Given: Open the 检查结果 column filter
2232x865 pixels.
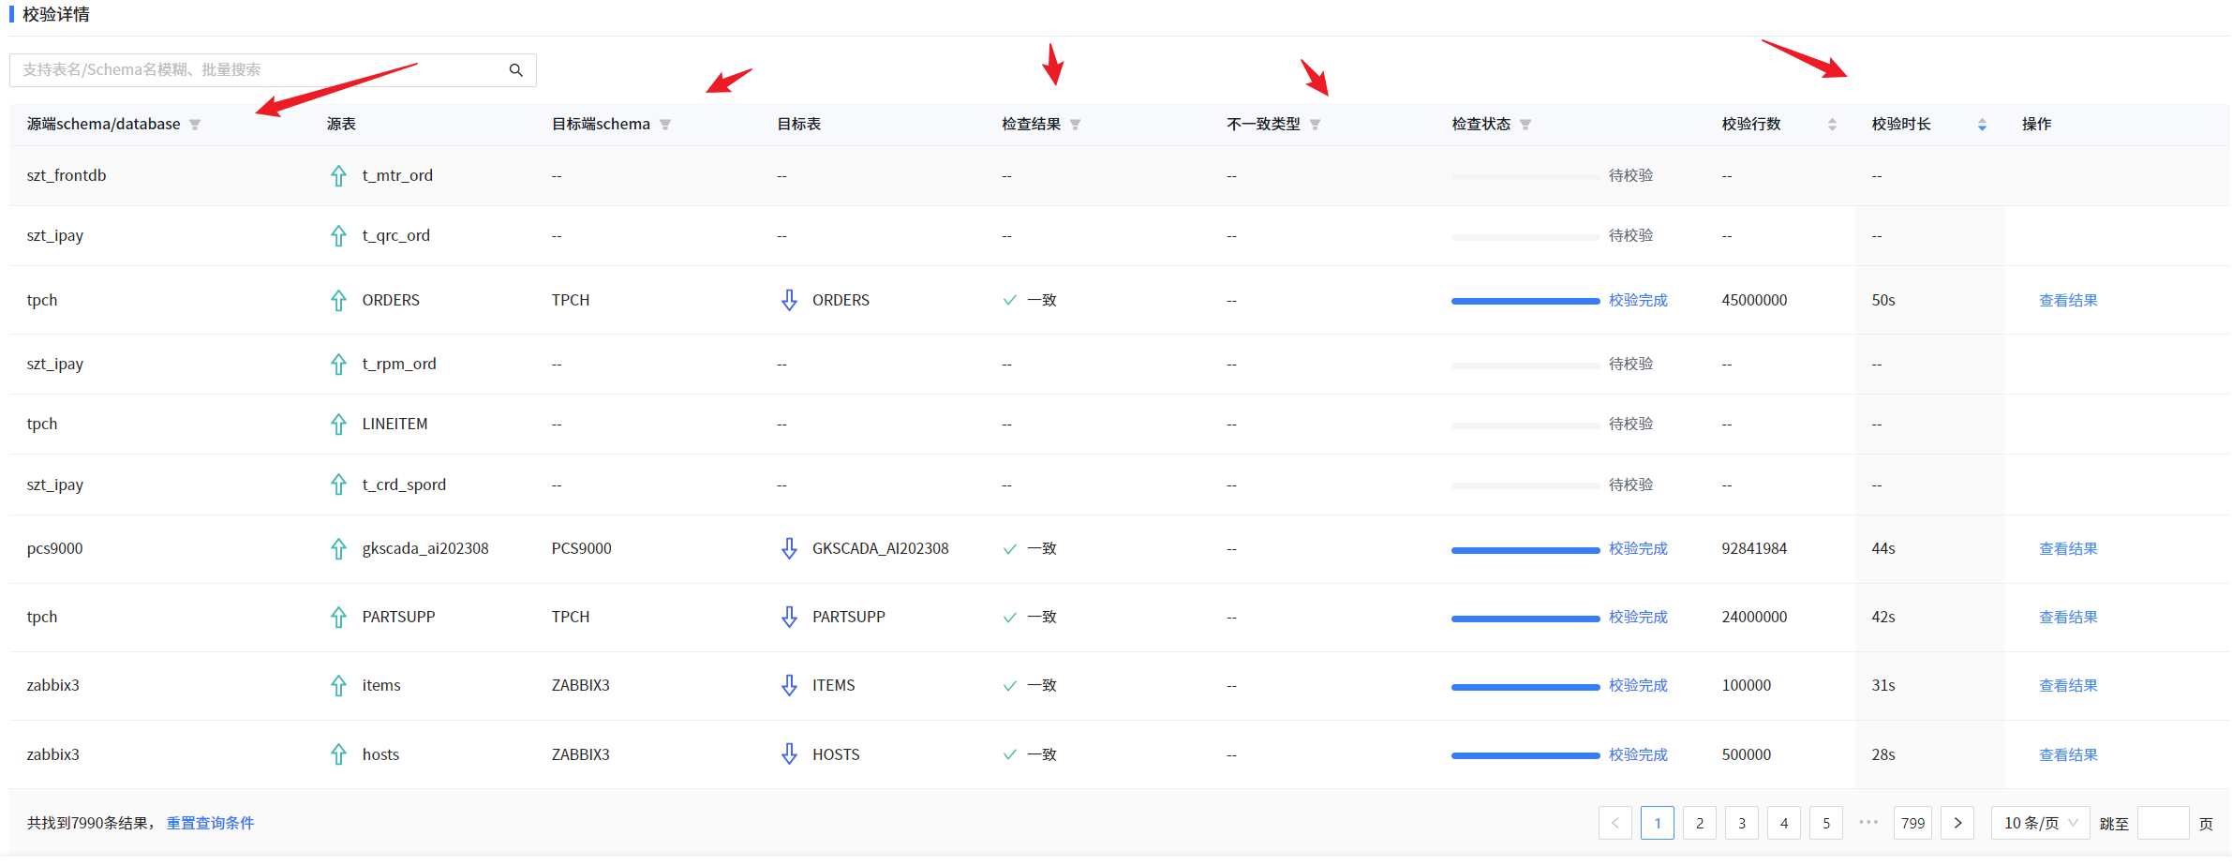Looking at the screenshot, I should (1076, 125).
